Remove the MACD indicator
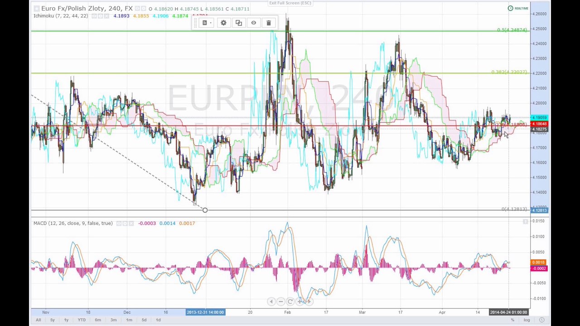 coord(131,223)
